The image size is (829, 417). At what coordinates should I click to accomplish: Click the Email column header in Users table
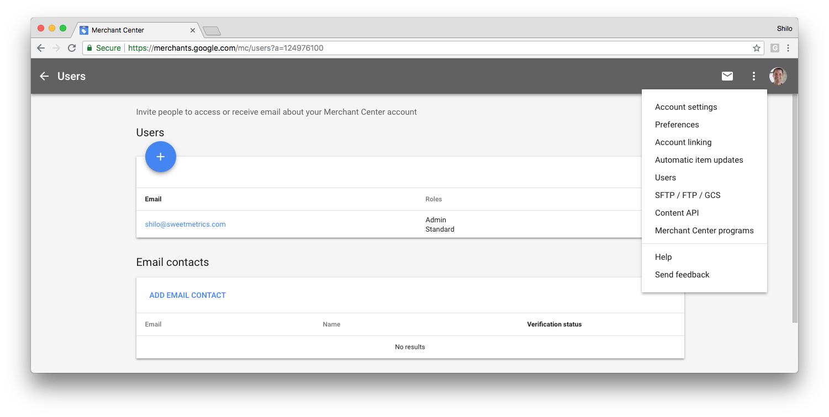tap(153, 199)
